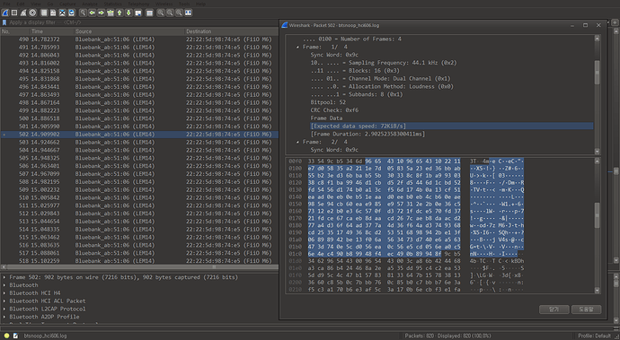Click the yellow expert info status circle
The image size is (620, 340).
6,336
